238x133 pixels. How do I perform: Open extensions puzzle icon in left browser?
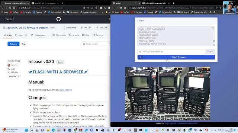(x=101, y=8)
